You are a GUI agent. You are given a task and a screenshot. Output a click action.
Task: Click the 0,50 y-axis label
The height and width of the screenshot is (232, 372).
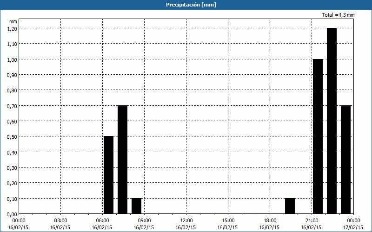point(12,136)
